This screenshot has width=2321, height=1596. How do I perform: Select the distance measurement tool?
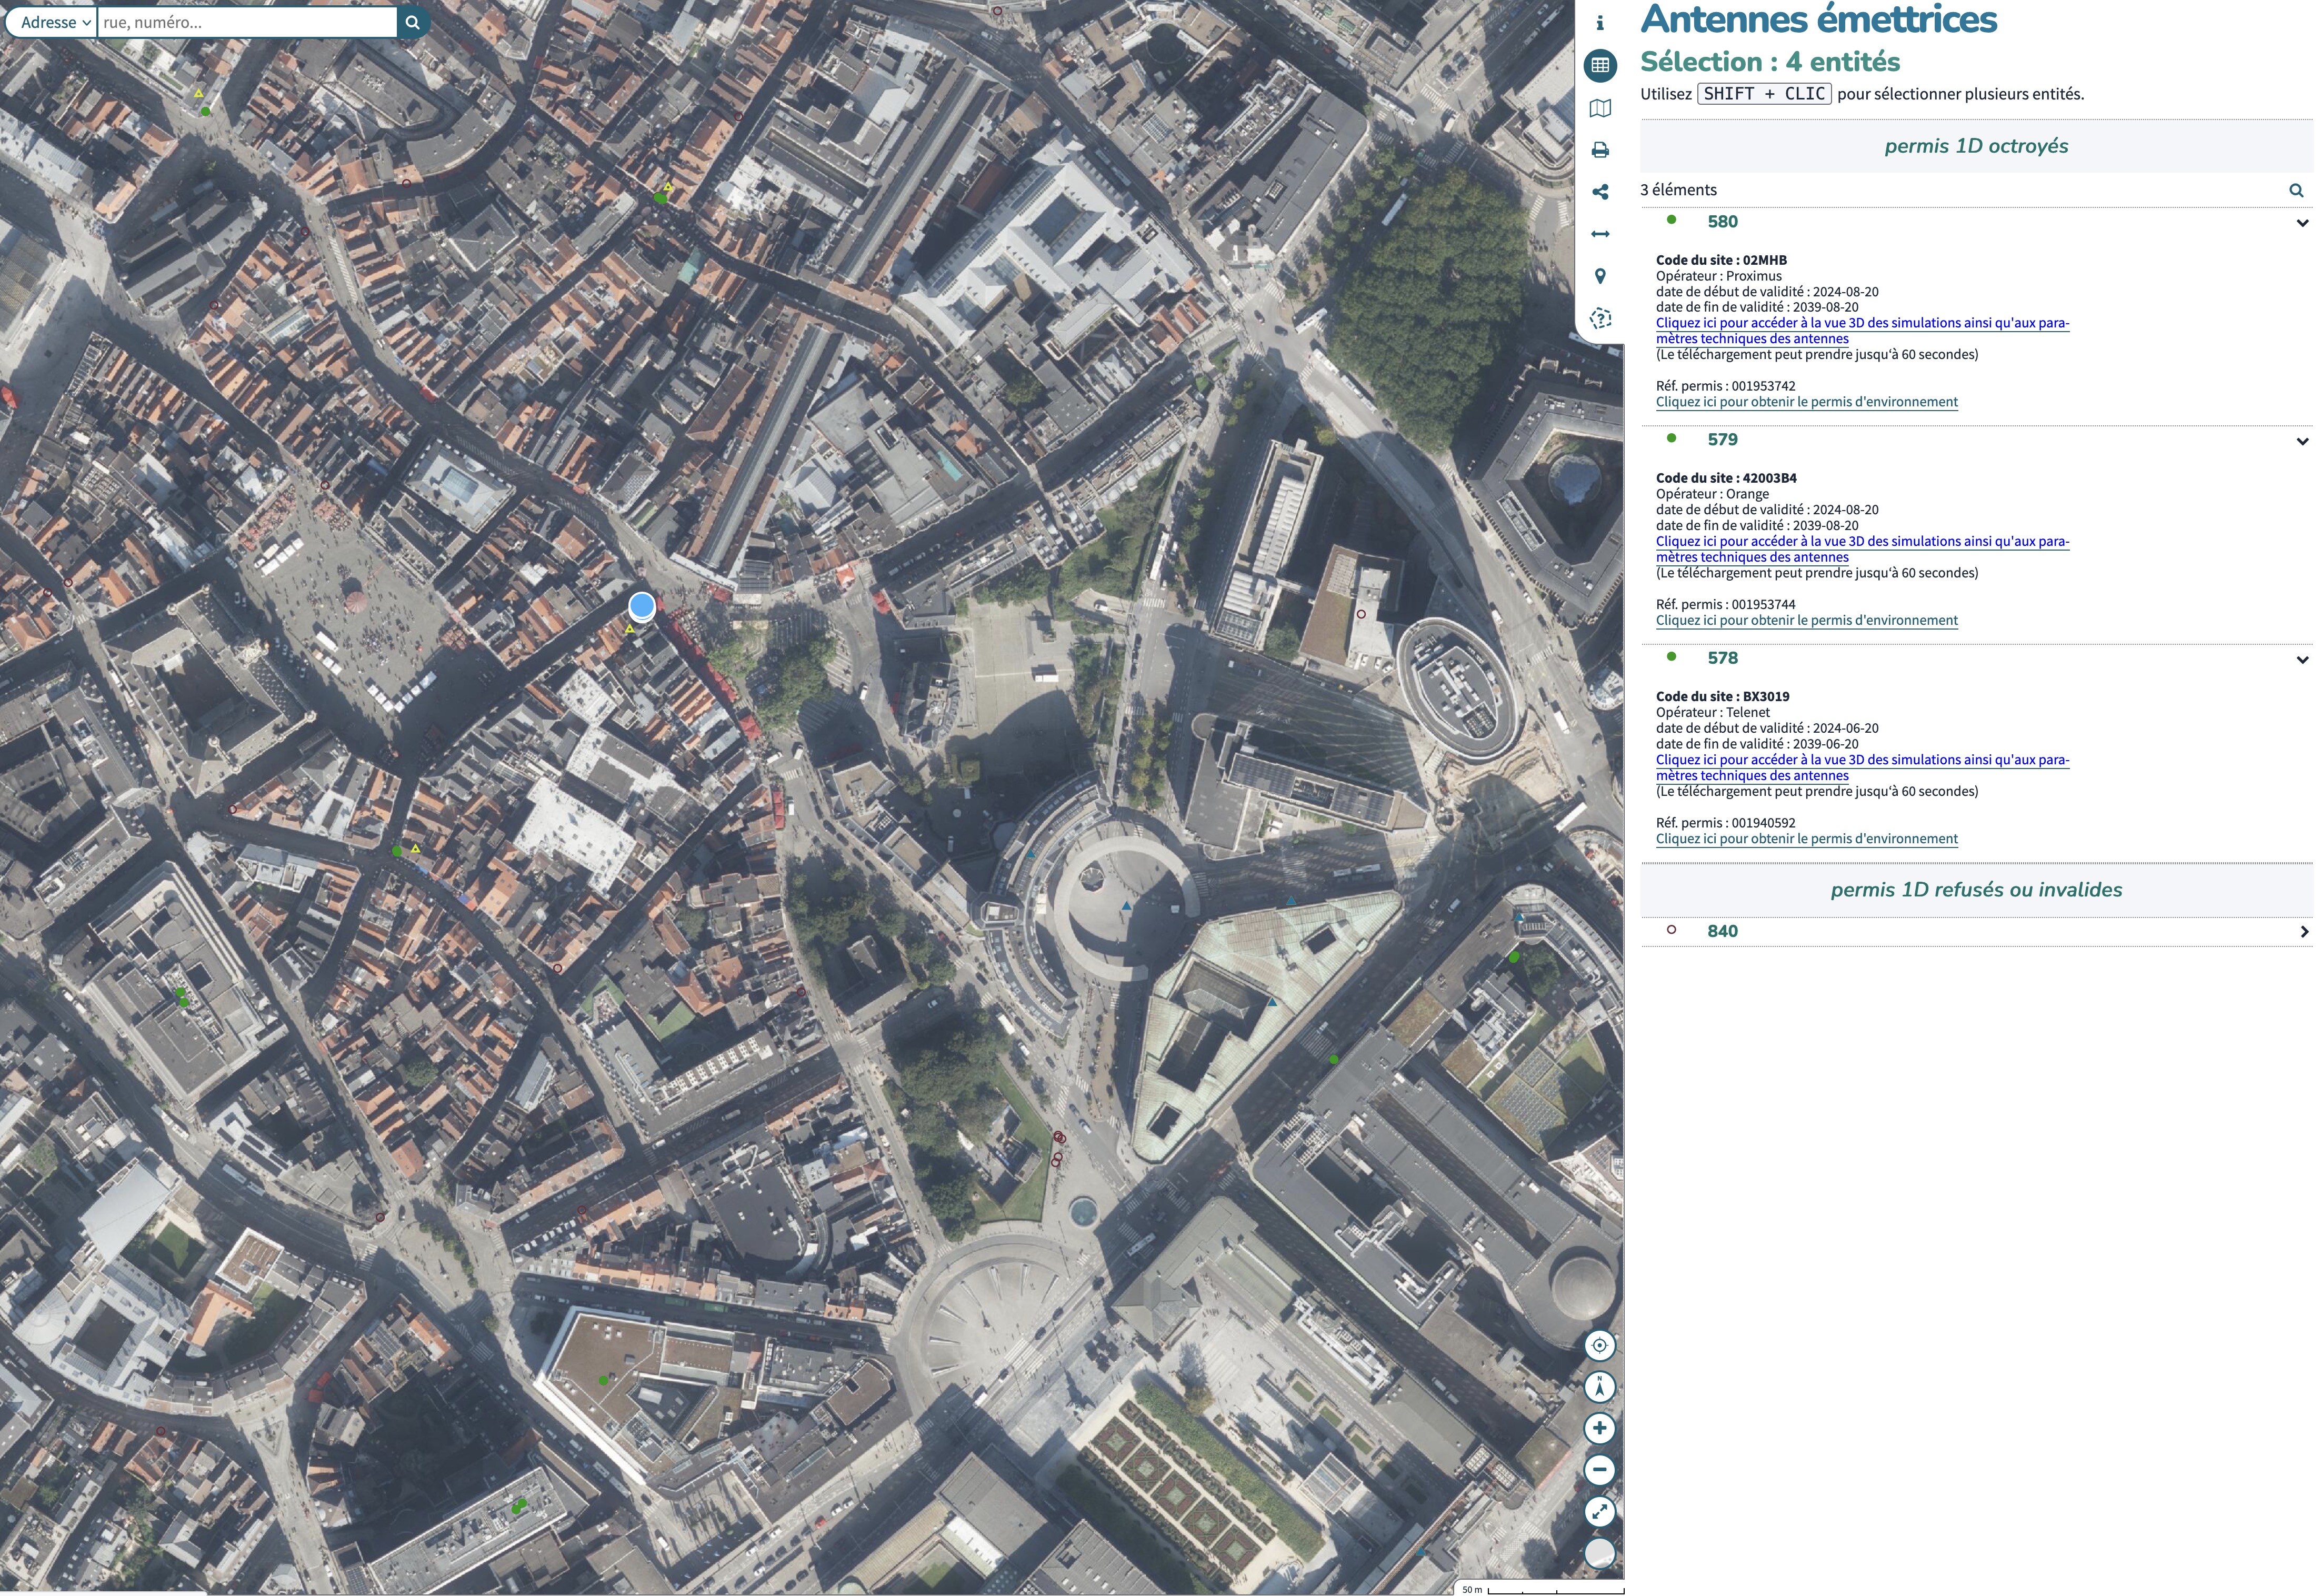[1599, 234]
